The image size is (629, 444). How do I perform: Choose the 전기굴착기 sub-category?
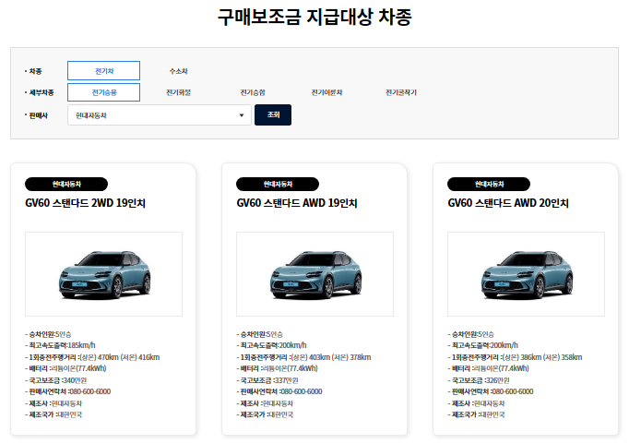click(x=401, y=92)
